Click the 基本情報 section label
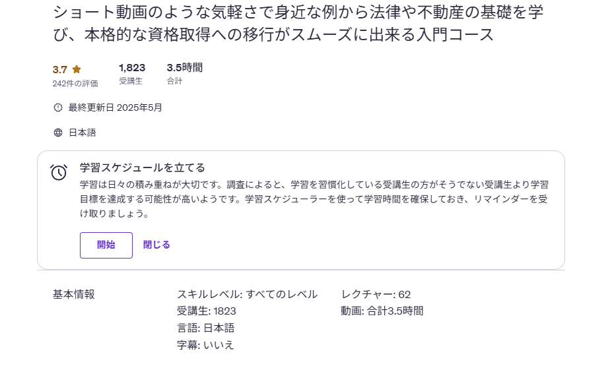Image resolution: width=610 pixels, height=368 pixels. tap(74, 294)
